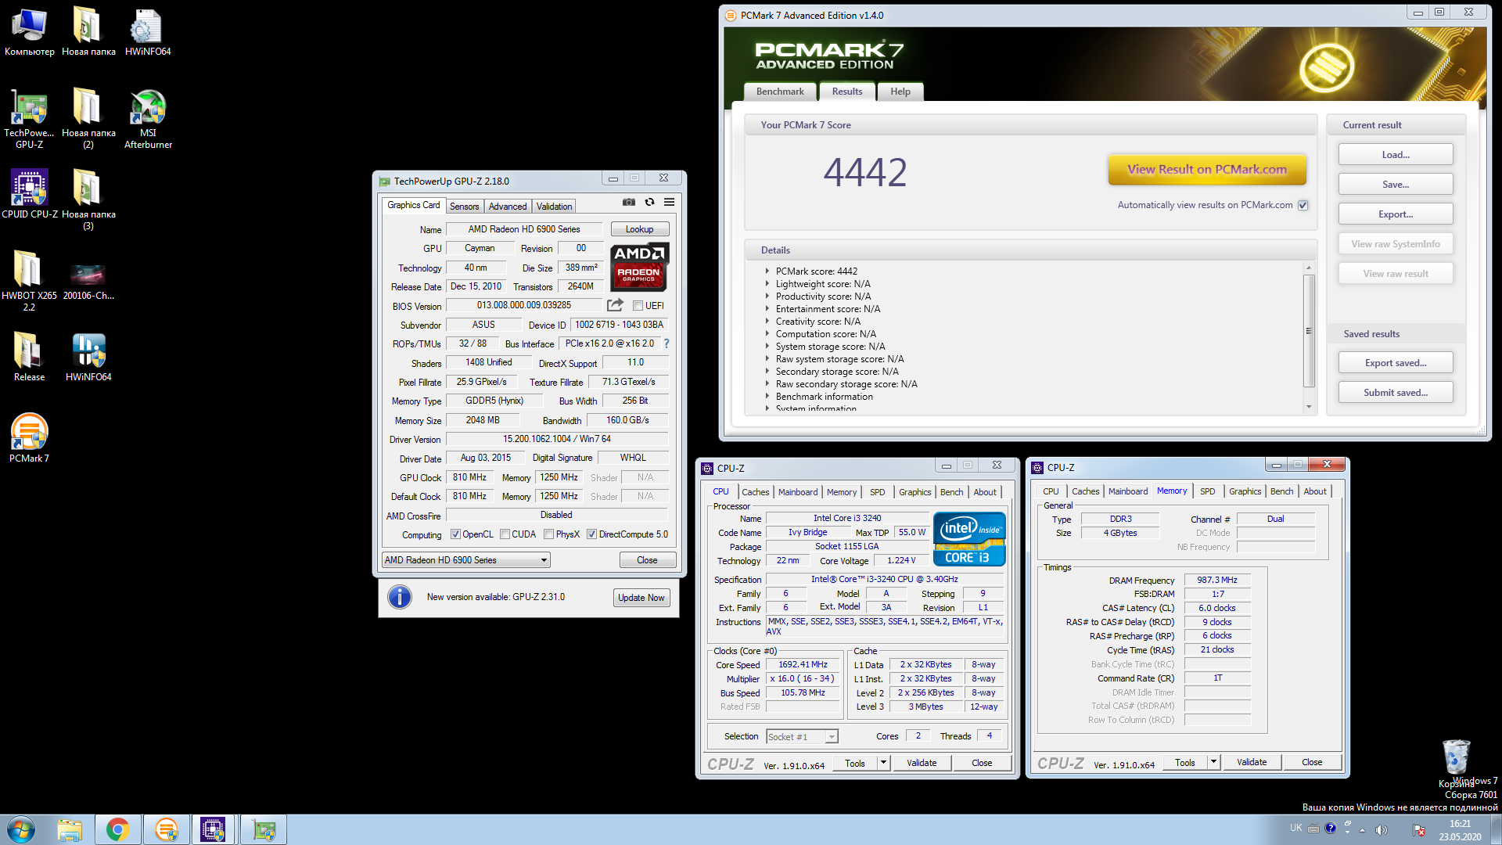Viewport: 1502px width, 845px height.
Task: Expand the PCMark score: 4442 detail
Action: pos(767,271)
